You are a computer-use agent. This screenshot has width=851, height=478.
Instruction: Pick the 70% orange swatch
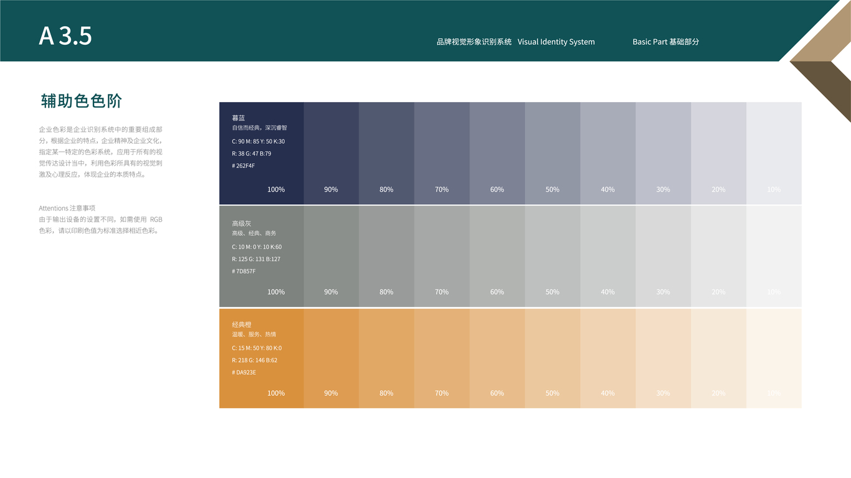click(442, 358)
